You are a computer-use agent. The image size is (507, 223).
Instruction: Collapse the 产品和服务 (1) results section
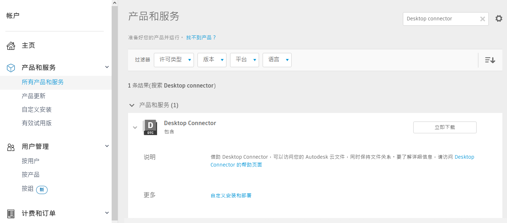pyautogui.click(x=132, y=105)
